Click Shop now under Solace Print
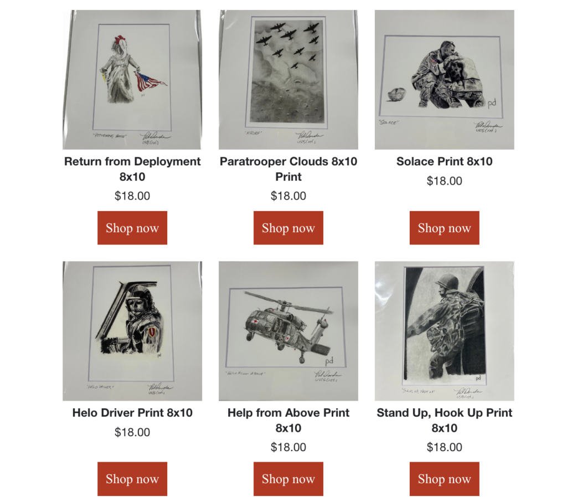 (x=445, y=228)
